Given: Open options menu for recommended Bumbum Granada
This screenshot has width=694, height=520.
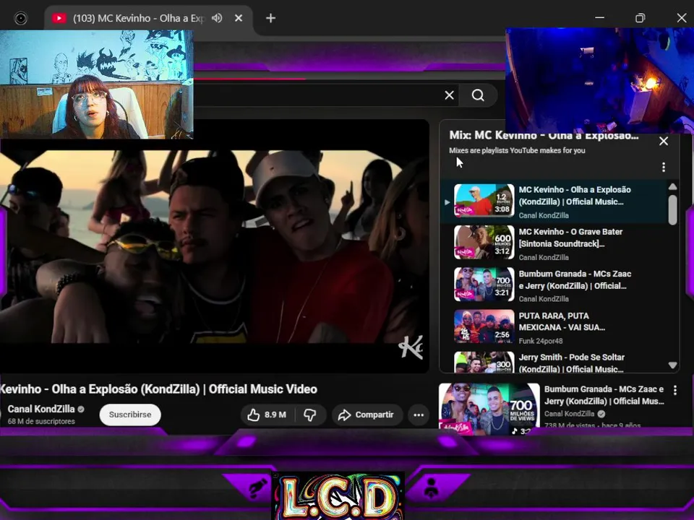Looking at the screenshot, I should pyautogui.click(x=675, y=390).
